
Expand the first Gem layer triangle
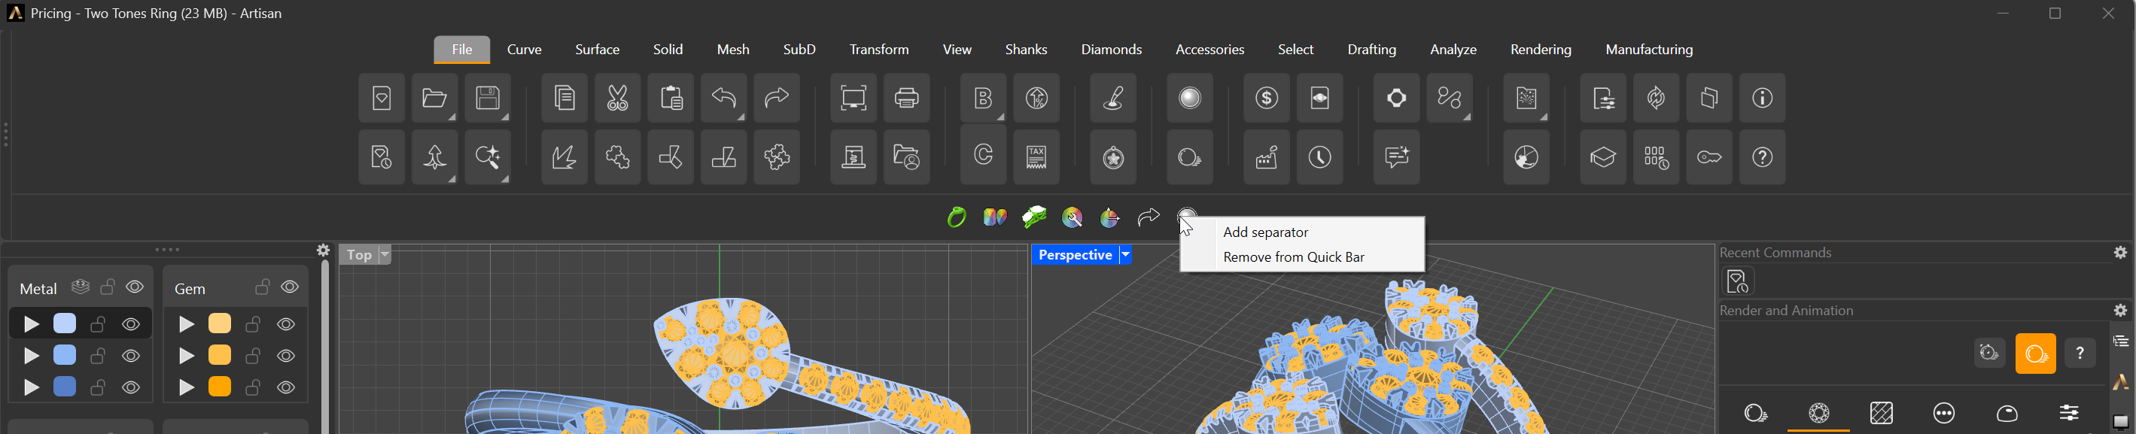187,325
